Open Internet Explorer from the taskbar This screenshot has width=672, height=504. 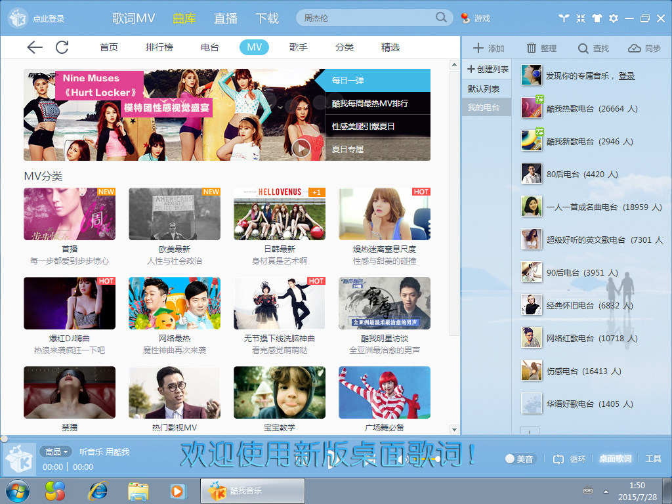pos(98,491)
